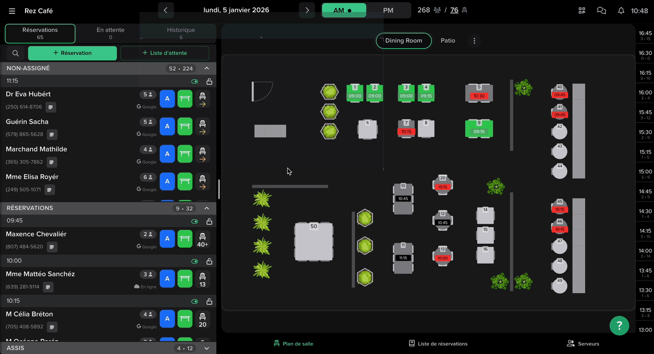
Task: Toggle the 11:15 time slot switch
Action: pos(195,82)
